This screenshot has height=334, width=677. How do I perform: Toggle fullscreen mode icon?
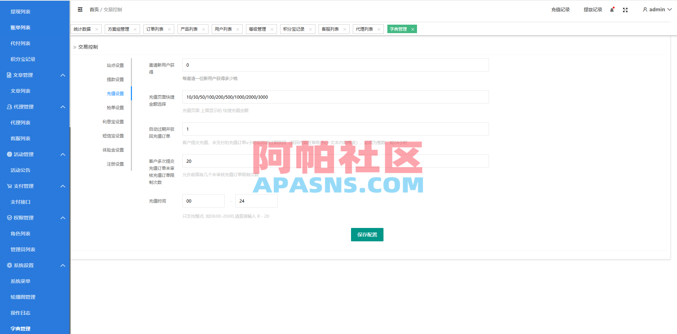coord(625,10)
